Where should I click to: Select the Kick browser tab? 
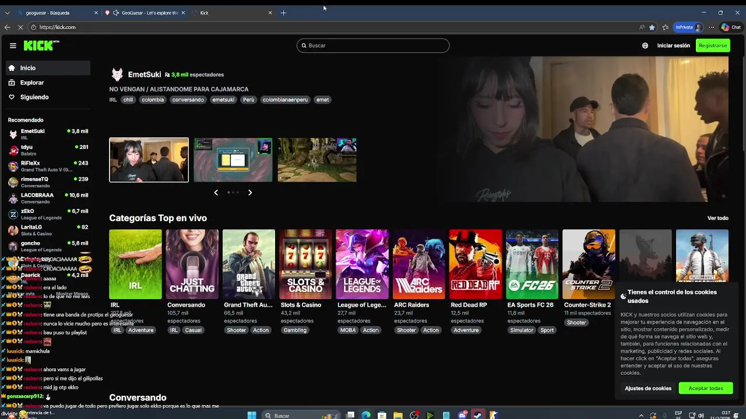233,13
